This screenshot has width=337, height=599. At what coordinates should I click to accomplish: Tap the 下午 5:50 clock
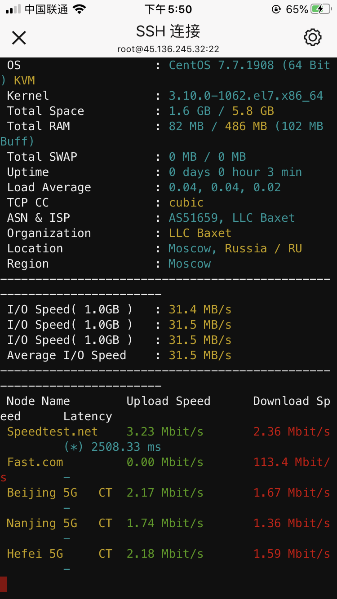(x=168, y=9)
